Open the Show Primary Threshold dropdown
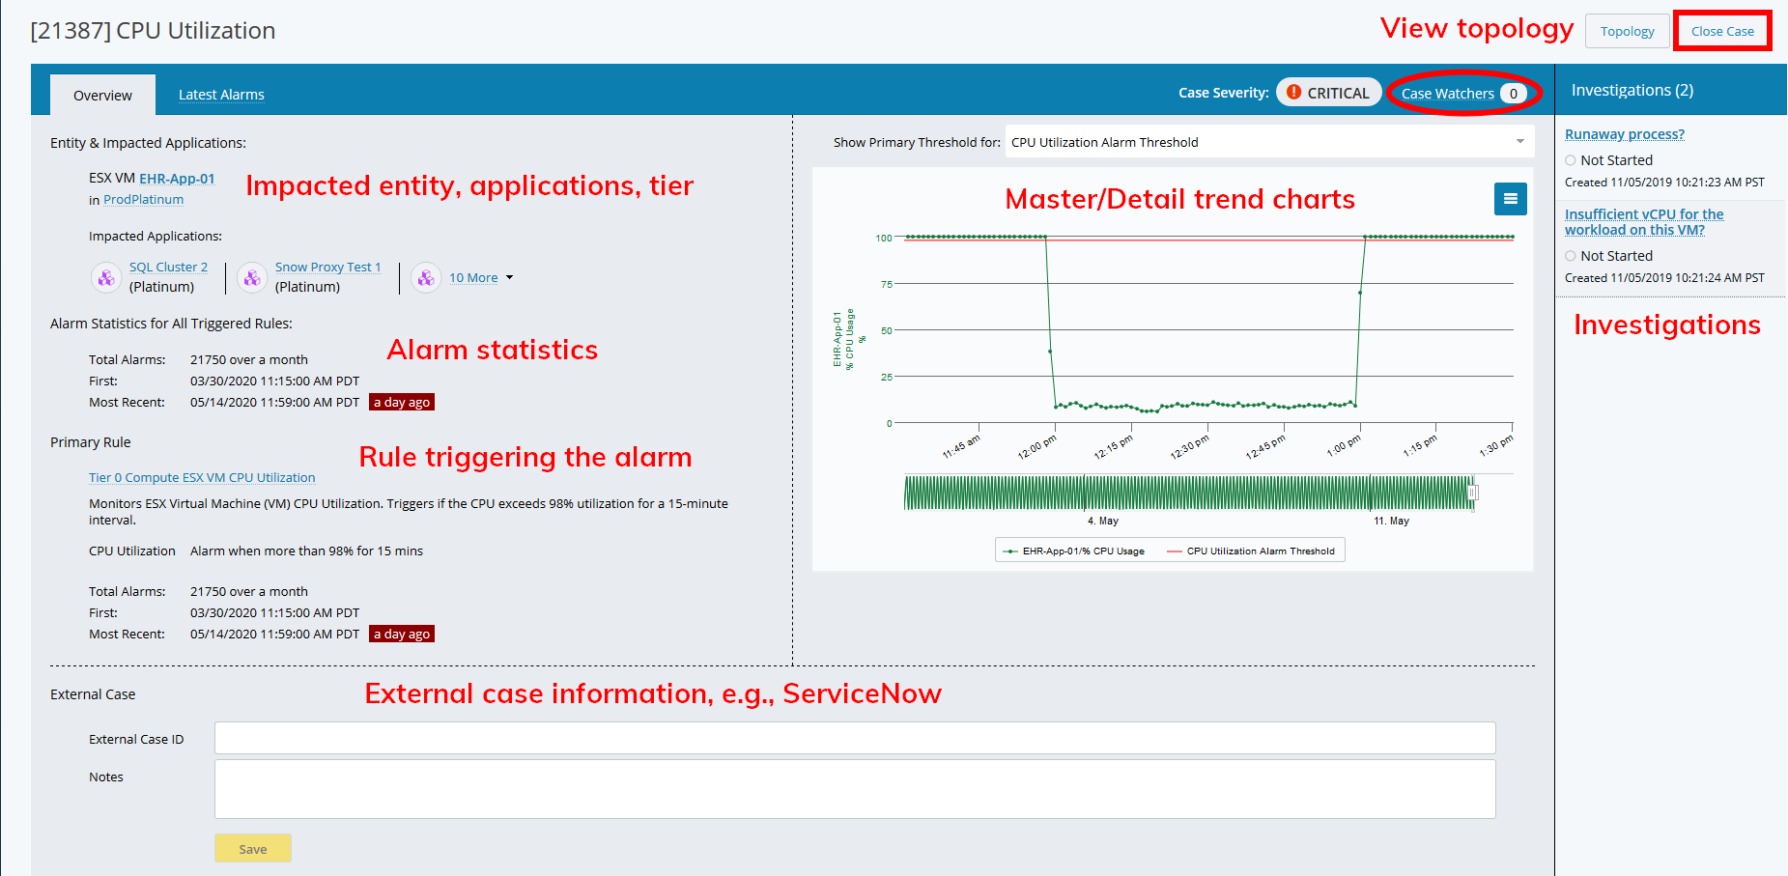The height and width of the screenshot is (876, 1788). pyautogui.click(x=1269, y=141)
